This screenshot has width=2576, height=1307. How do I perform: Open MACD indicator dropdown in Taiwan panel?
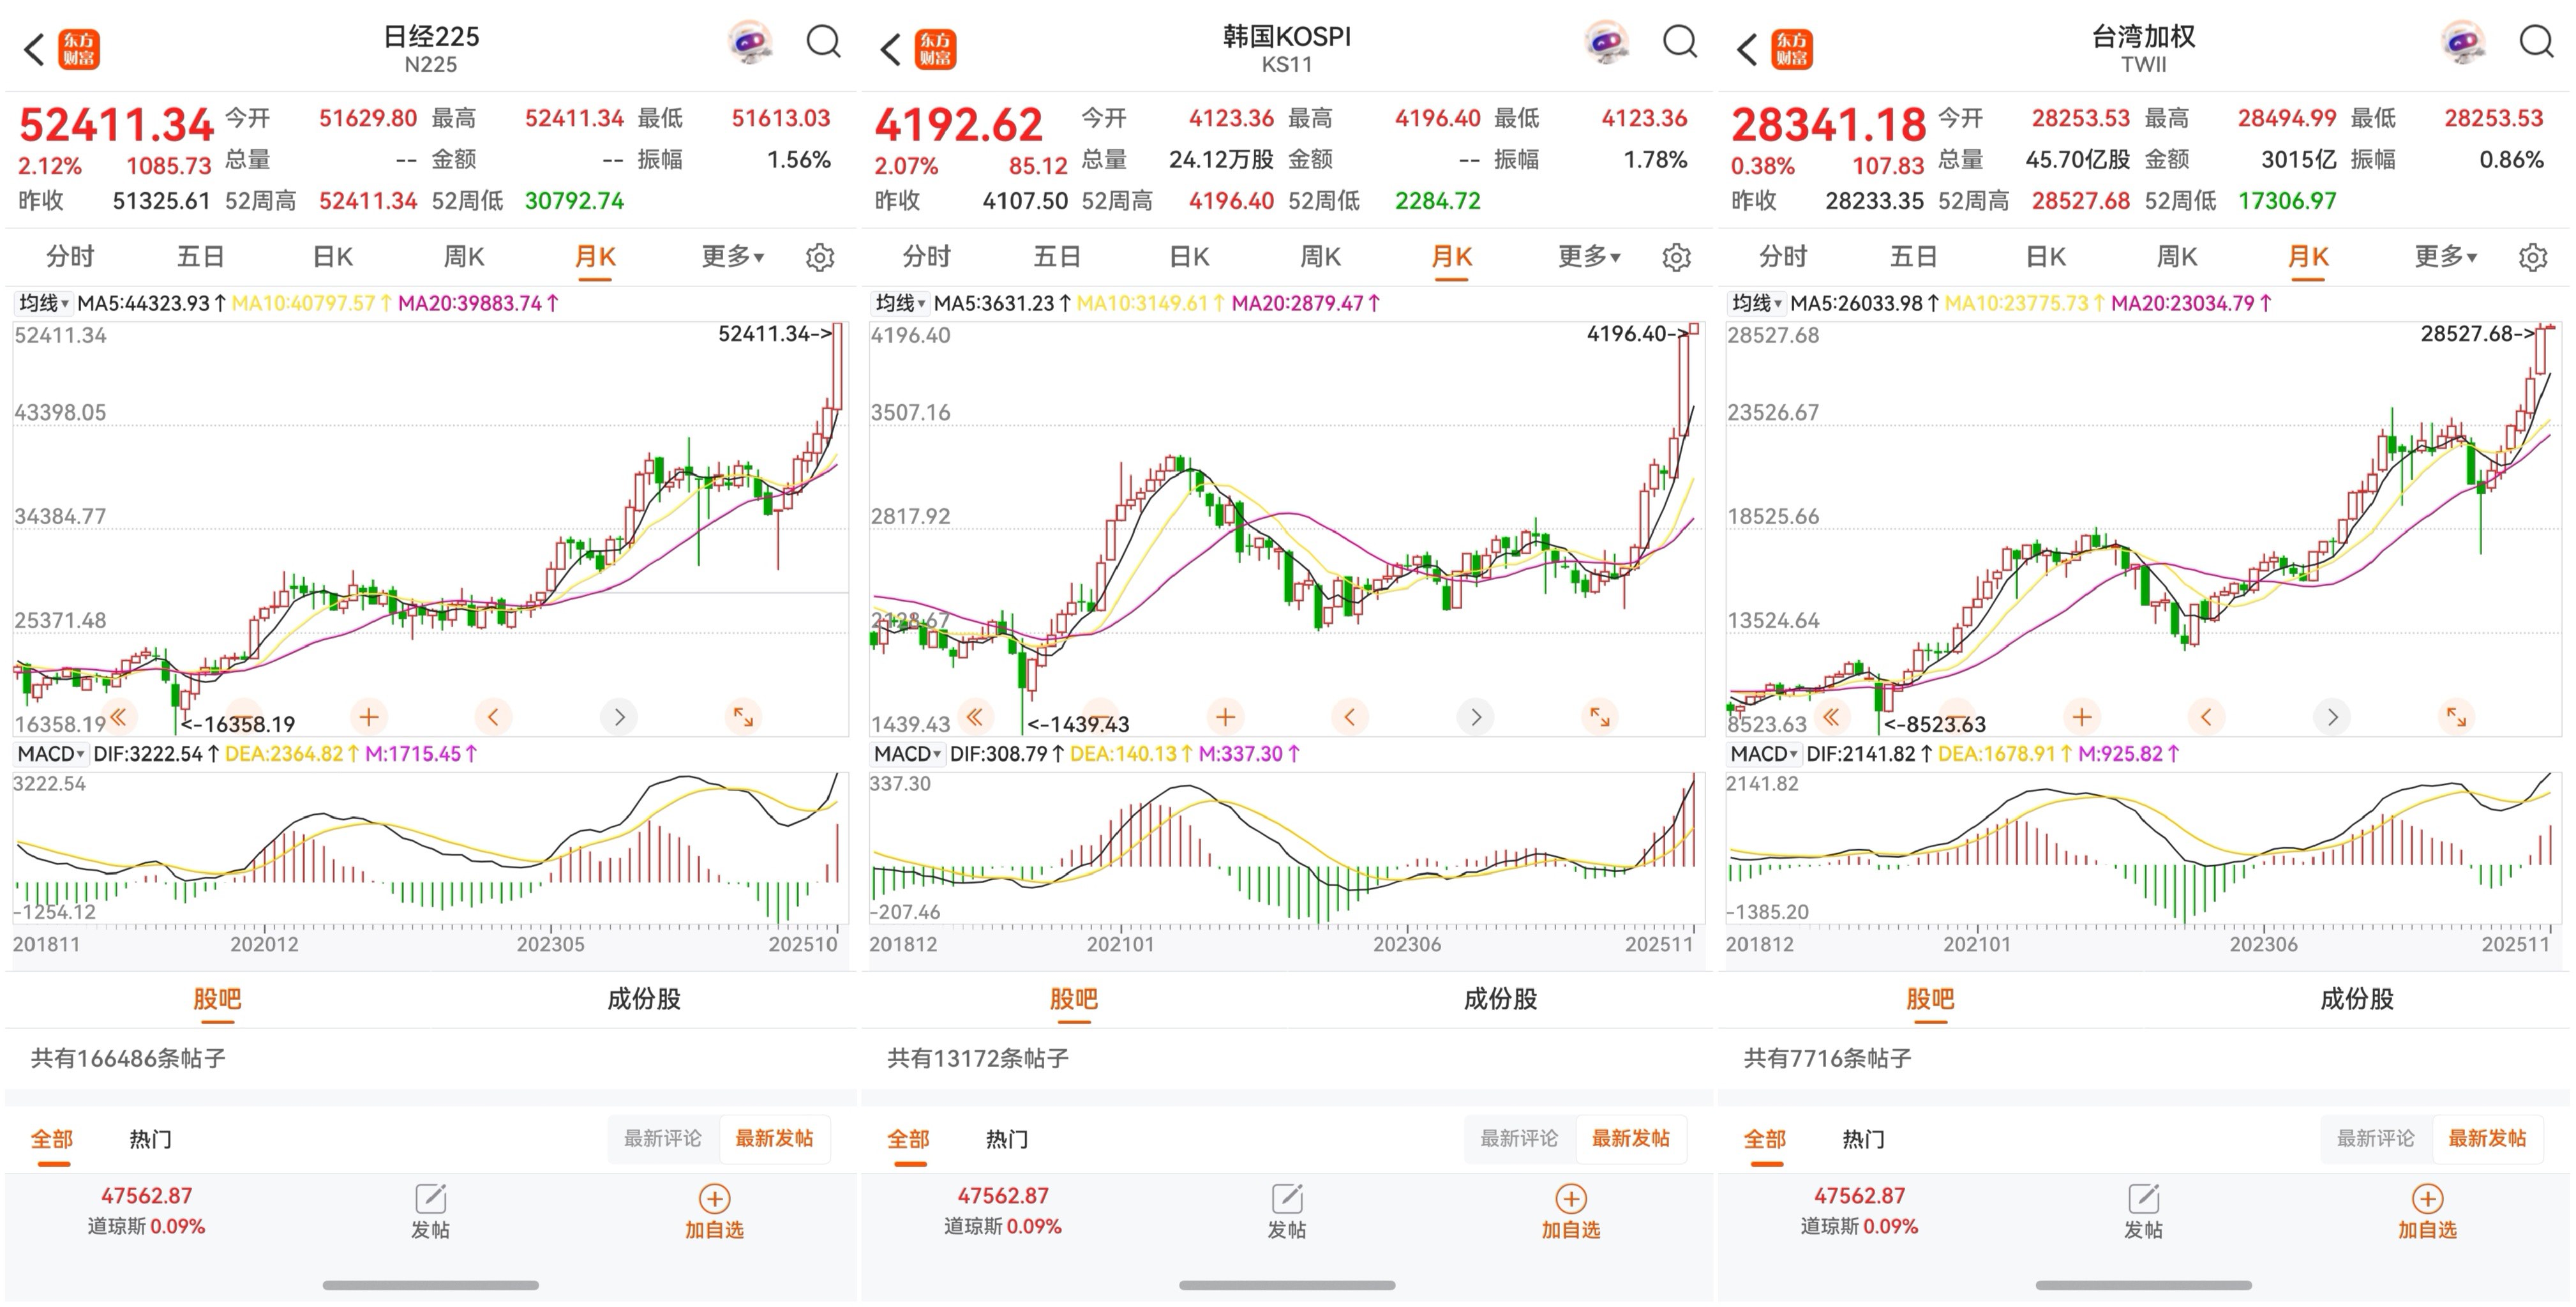tap(1764, 754)
